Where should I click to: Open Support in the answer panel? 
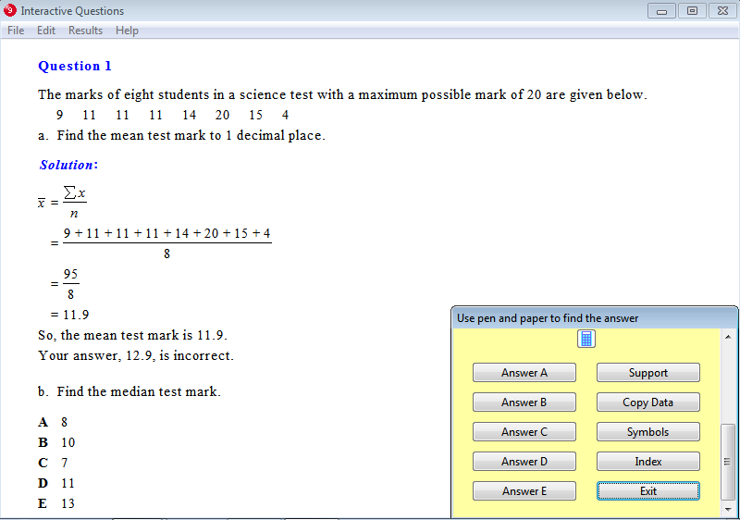coord(647,373)
